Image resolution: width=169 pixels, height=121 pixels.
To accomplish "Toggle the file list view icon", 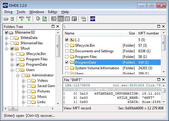I will (x=61, y=19).
